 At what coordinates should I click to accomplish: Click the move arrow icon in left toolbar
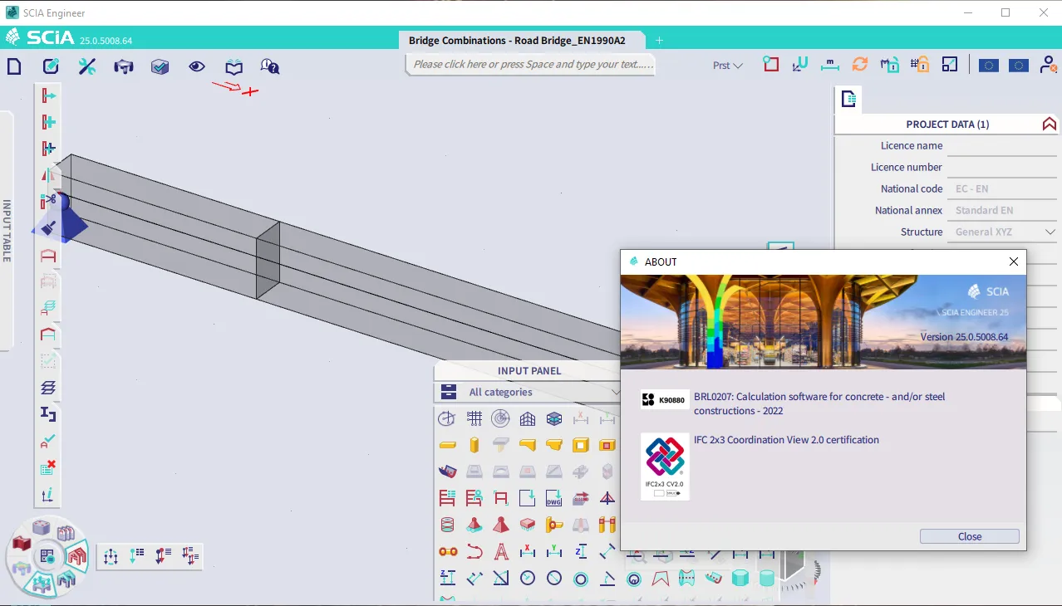pos(49,95)
